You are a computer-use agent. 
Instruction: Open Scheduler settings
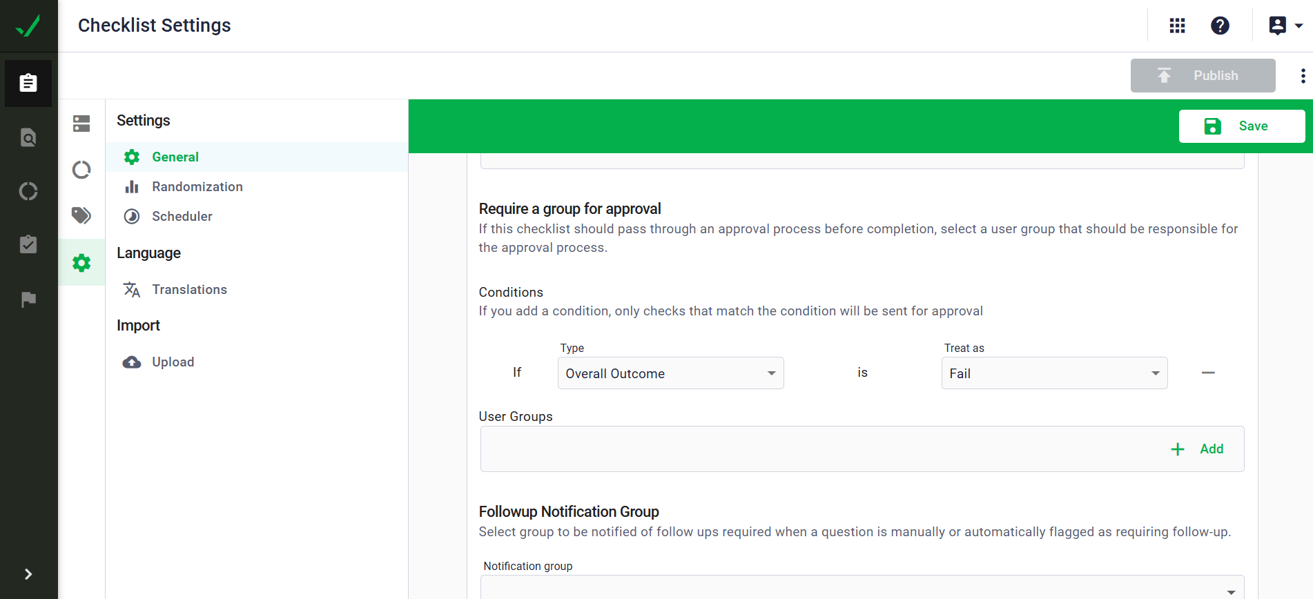(x=182, y=217)
